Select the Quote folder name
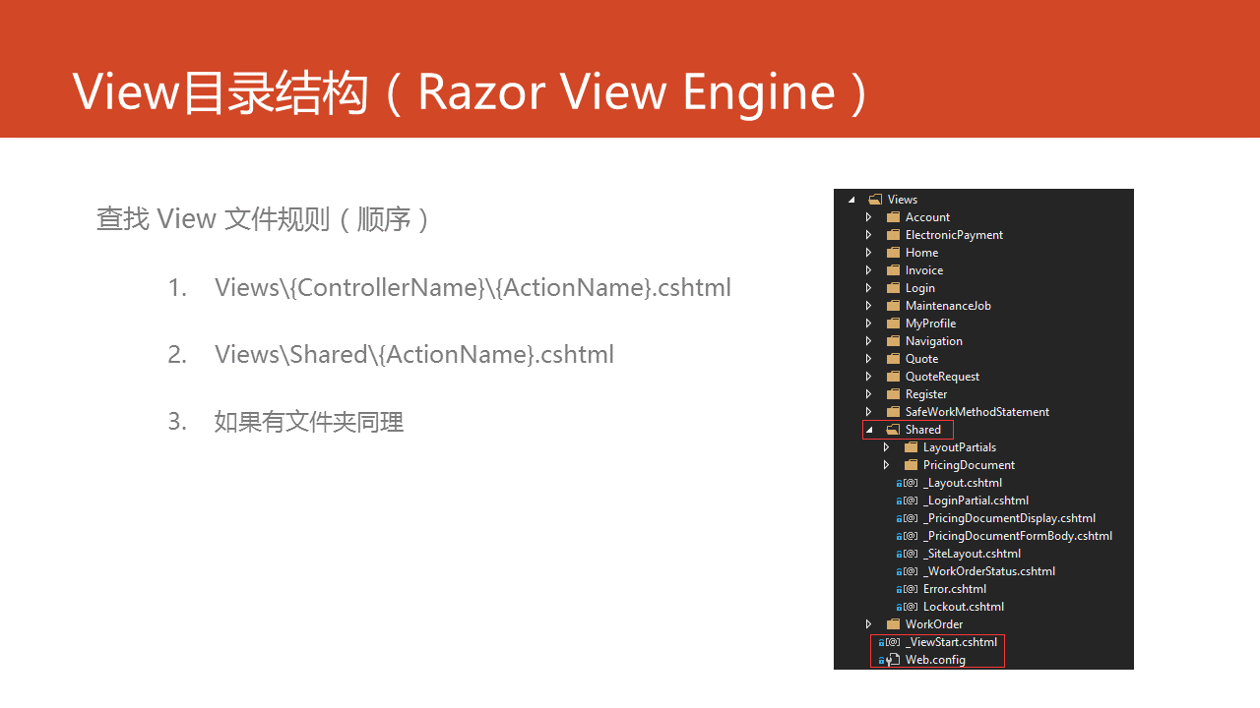Viewport: 1260px width, 708px height. pyautogui.click(x=922, y=359)
